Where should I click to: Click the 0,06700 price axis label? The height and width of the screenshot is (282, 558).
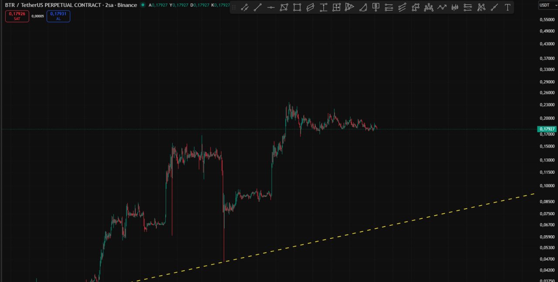tap(547, 225)
